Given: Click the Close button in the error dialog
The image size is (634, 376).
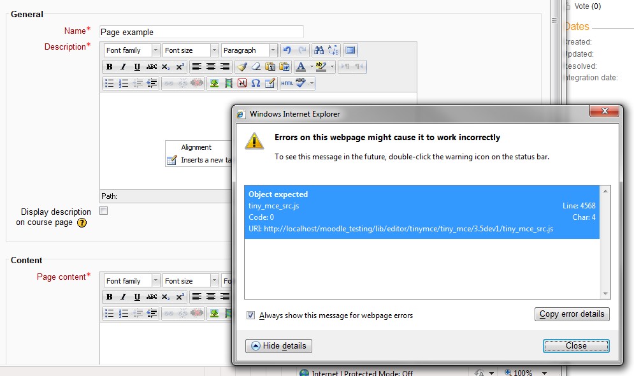Looking at the screenshot, I should [x=576, y=345].
